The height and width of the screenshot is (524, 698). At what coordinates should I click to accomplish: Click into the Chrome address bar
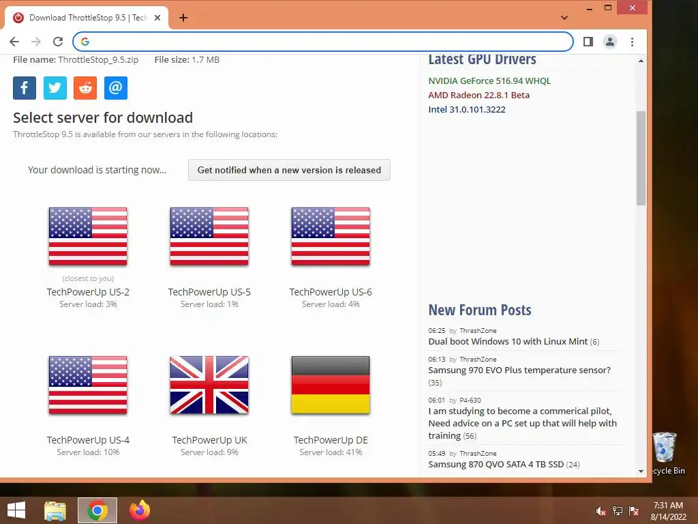(x=322, y=42)
